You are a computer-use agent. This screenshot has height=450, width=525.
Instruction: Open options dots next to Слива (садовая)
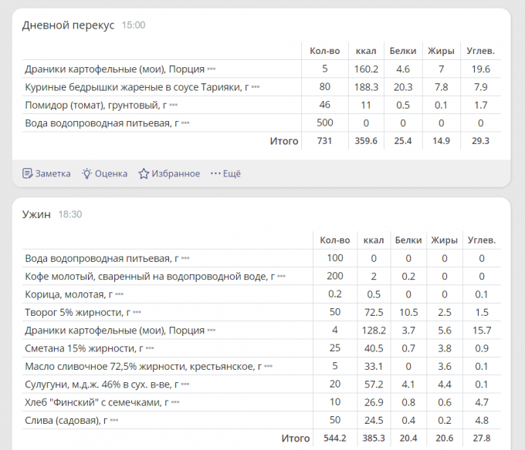pos(114,420)
